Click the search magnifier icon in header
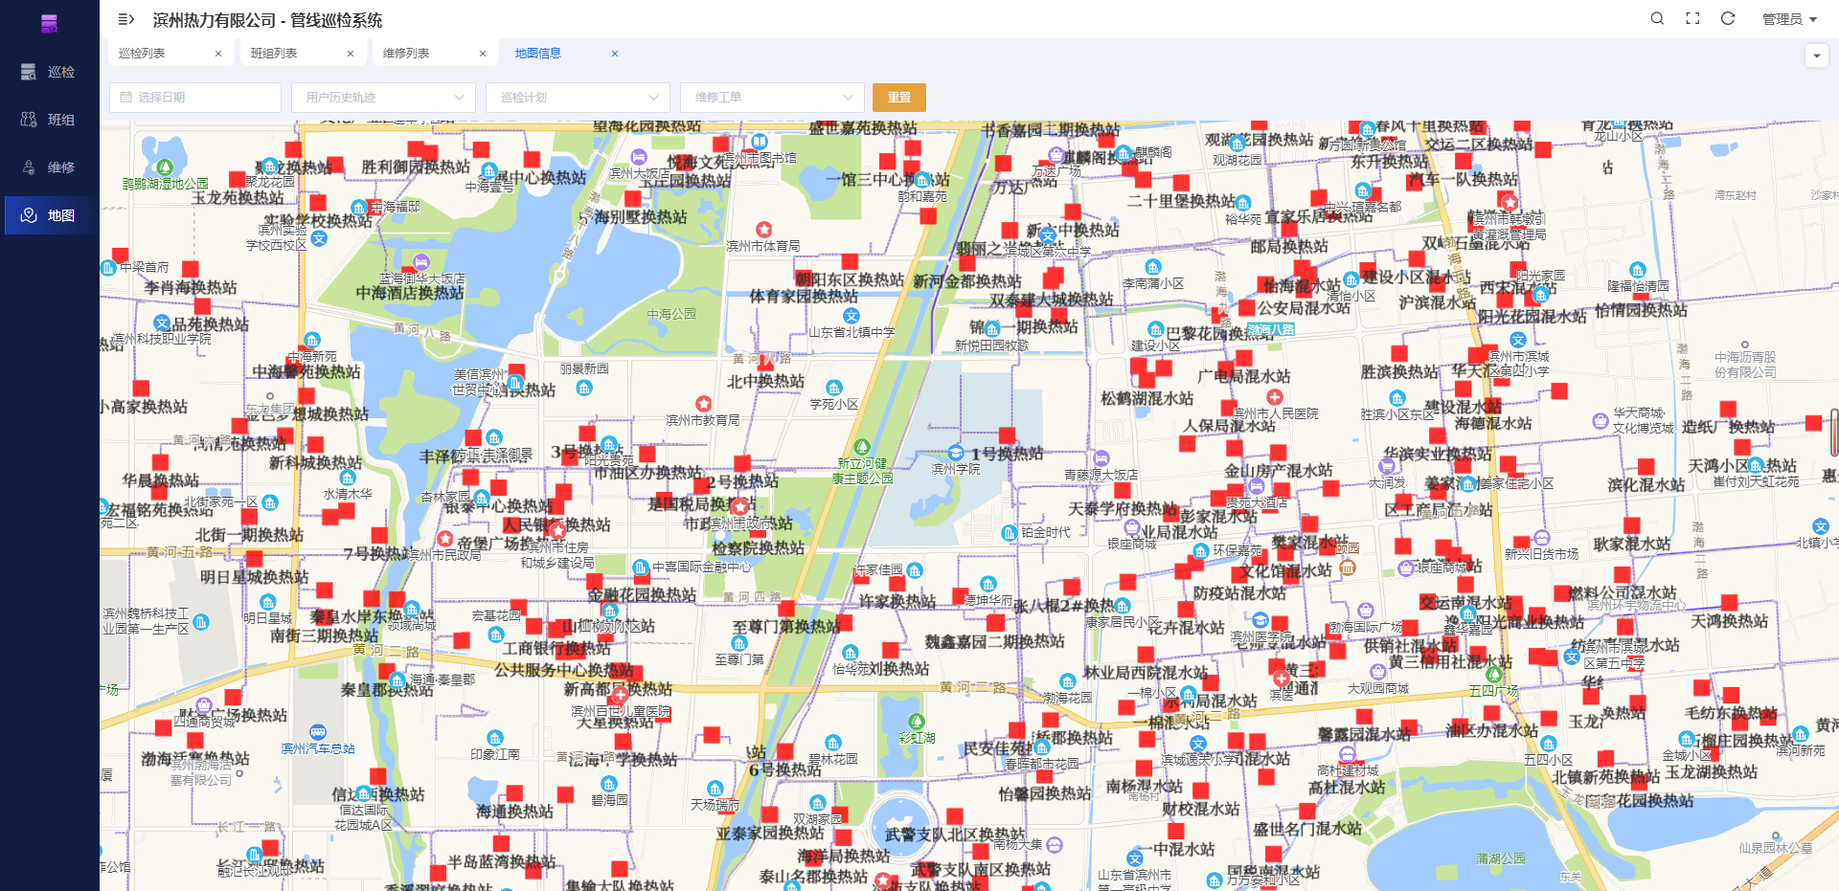1839x891 pixels. 1657,19
